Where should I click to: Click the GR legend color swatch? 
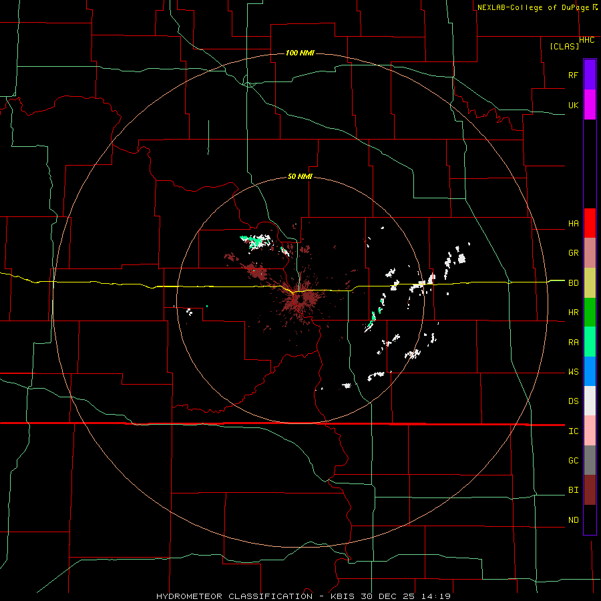click(x=590, y=253)
